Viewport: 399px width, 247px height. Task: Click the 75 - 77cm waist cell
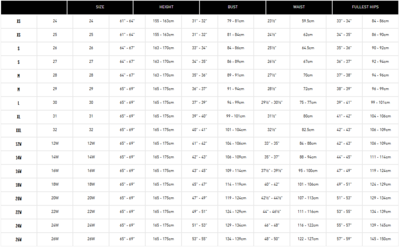point(307,103)
